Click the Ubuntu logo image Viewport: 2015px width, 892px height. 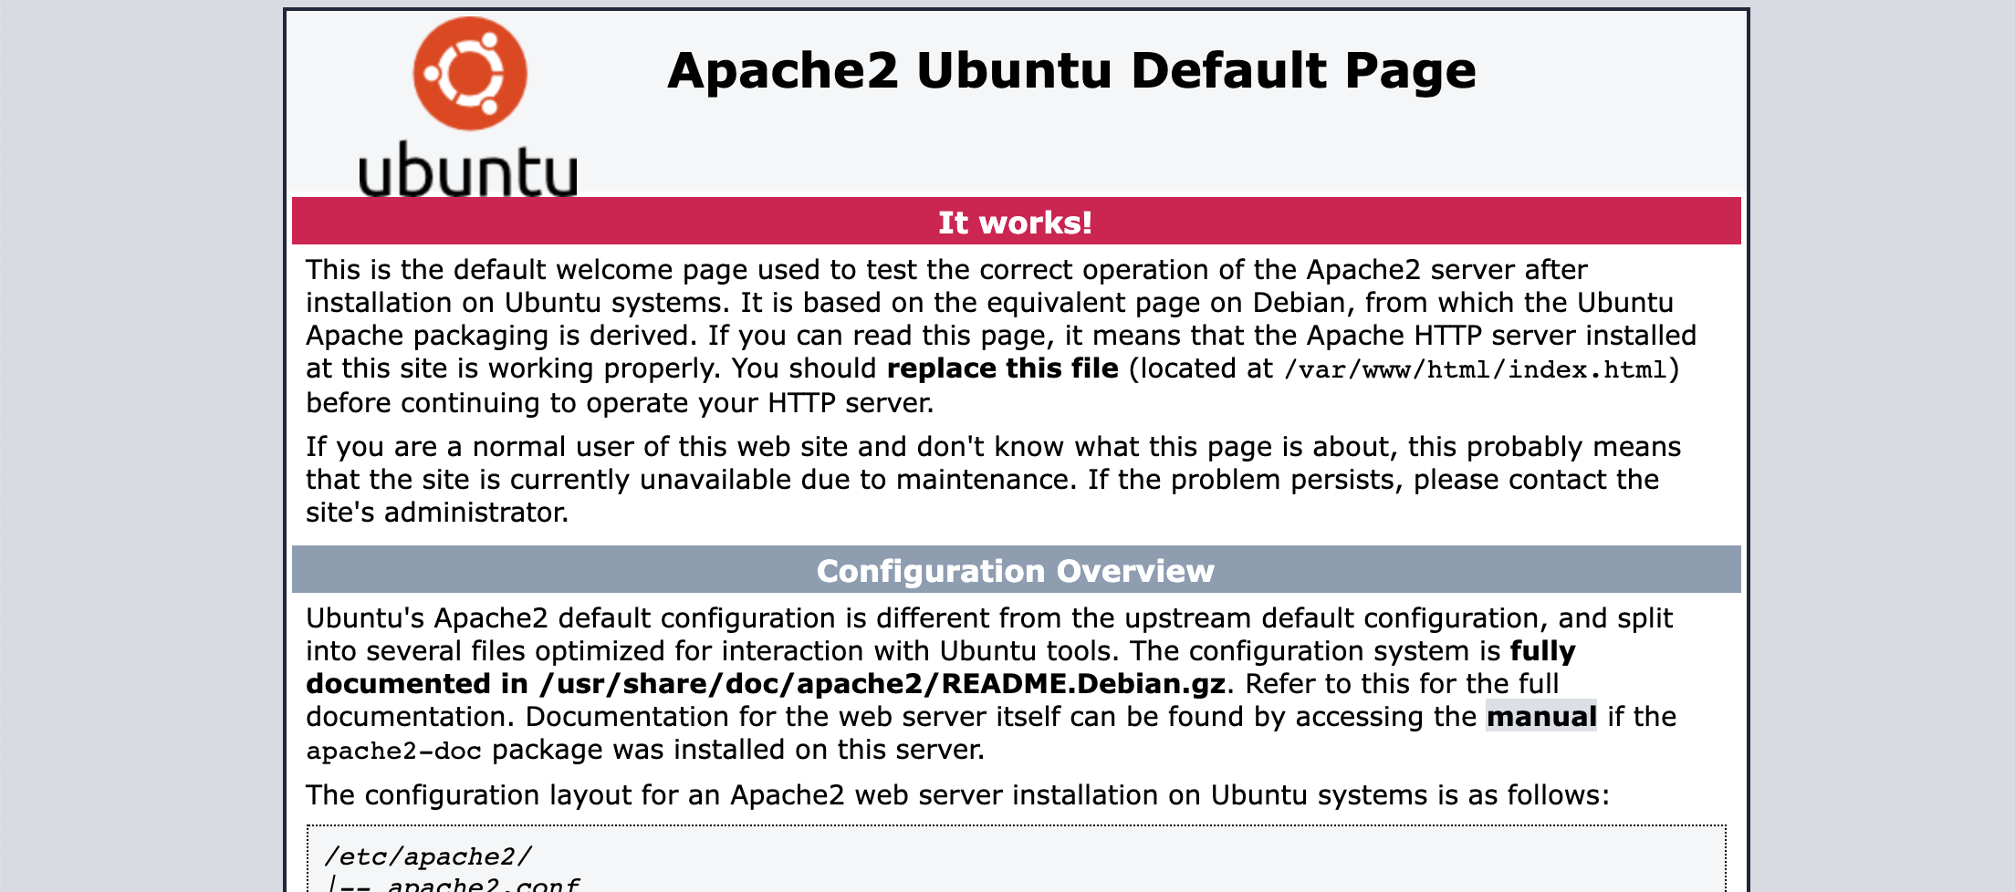(x=468, y=106)
